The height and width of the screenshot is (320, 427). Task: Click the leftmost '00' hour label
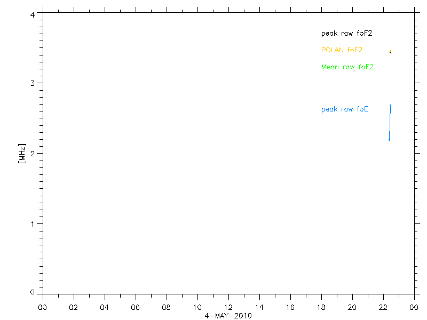pos(43,308)
